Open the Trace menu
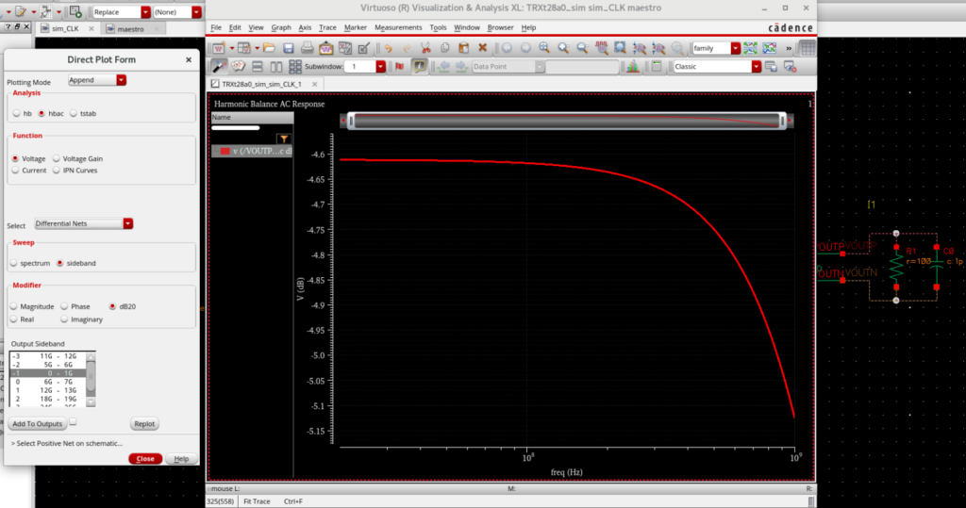Screen dimensions: 966x508 pyautogui.click(x=327, y=27)
